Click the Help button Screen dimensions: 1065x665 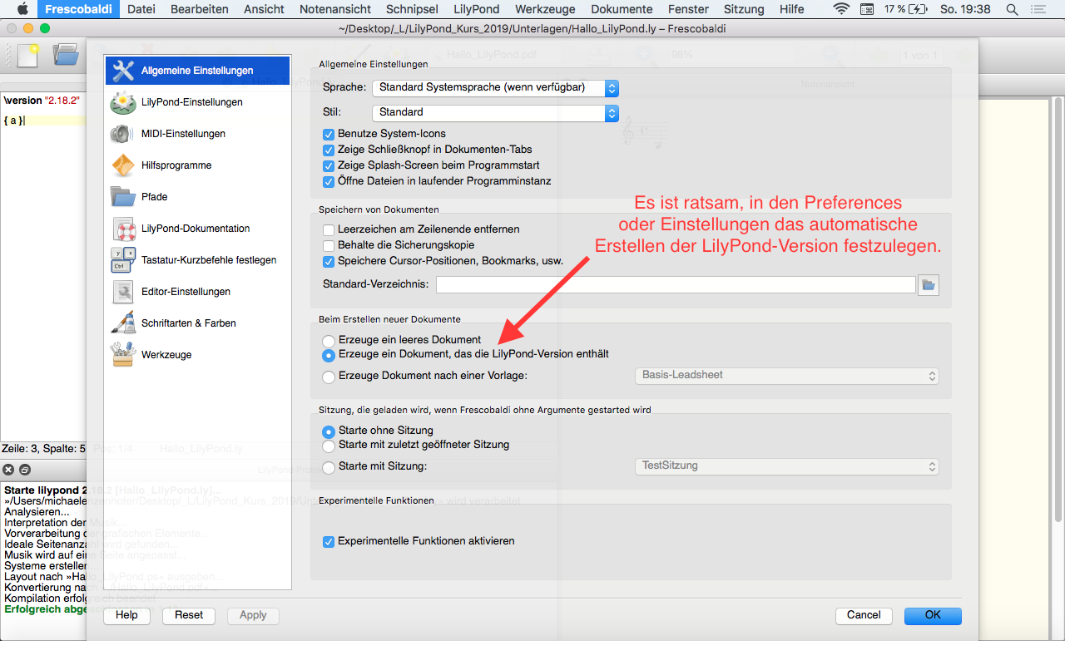coord(126,615)
